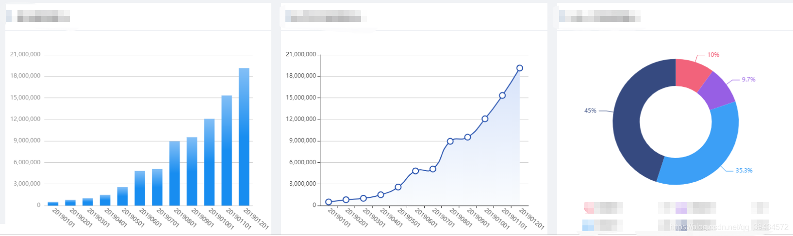Viewport: 793px width, 236px height.
Task: Click 18,000,000 y-axis label in bar chart
Action: [25, 76]
